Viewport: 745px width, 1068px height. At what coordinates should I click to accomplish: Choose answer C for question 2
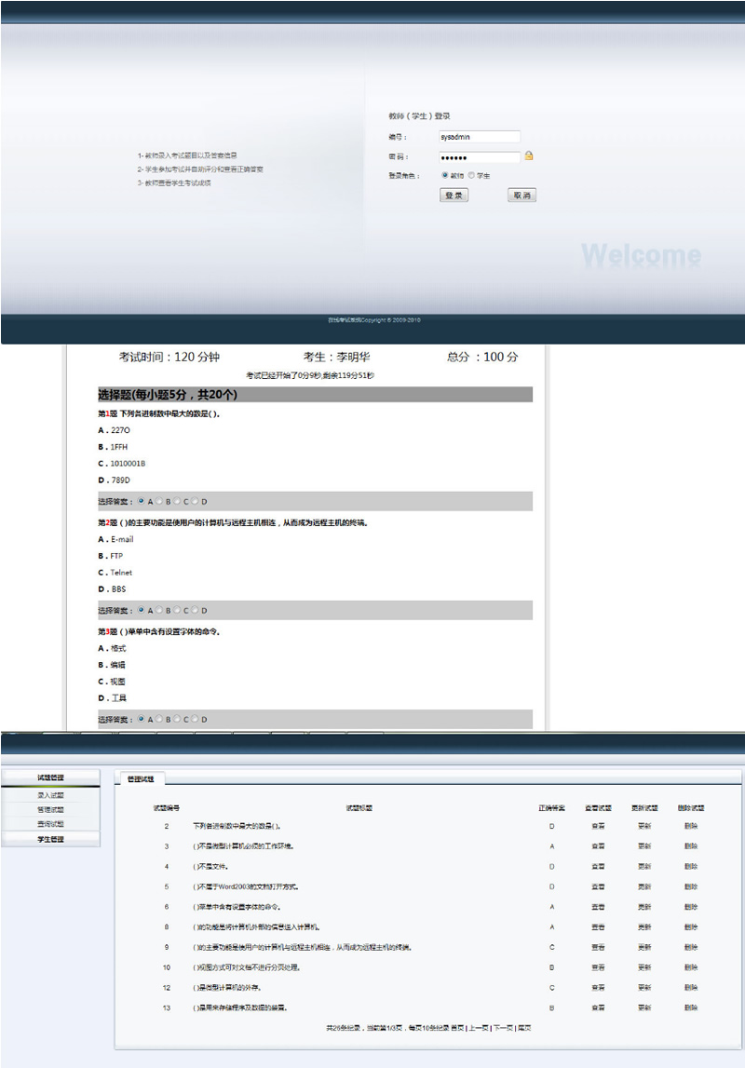point(176,609)
